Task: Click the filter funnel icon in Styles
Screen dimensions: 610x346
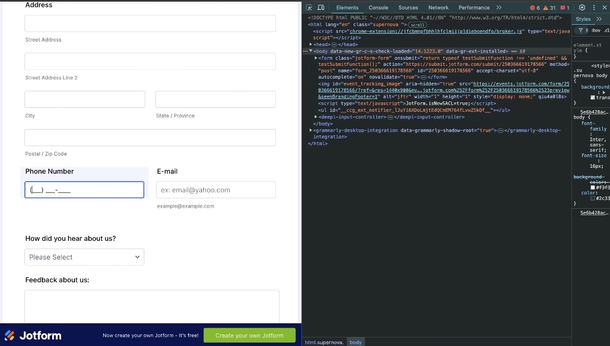Action: click(581, 30)
